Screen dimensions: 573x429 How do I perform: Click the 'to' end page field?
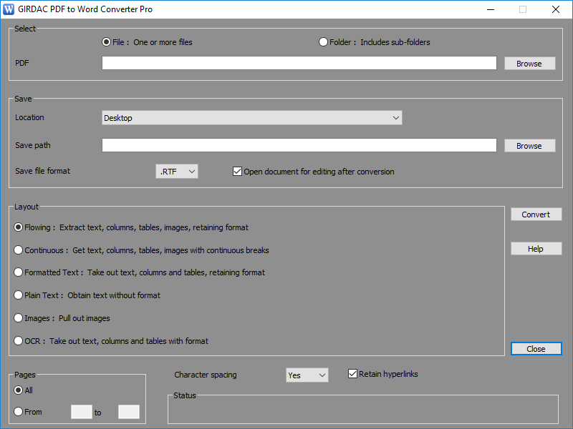(129, 412)
